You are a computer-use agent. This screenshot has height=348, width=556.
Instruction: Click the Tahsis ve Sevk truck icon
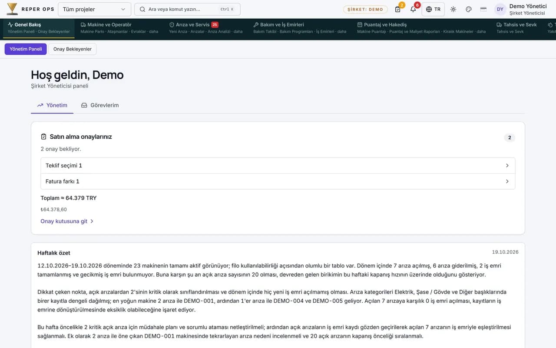pos(499,25)
